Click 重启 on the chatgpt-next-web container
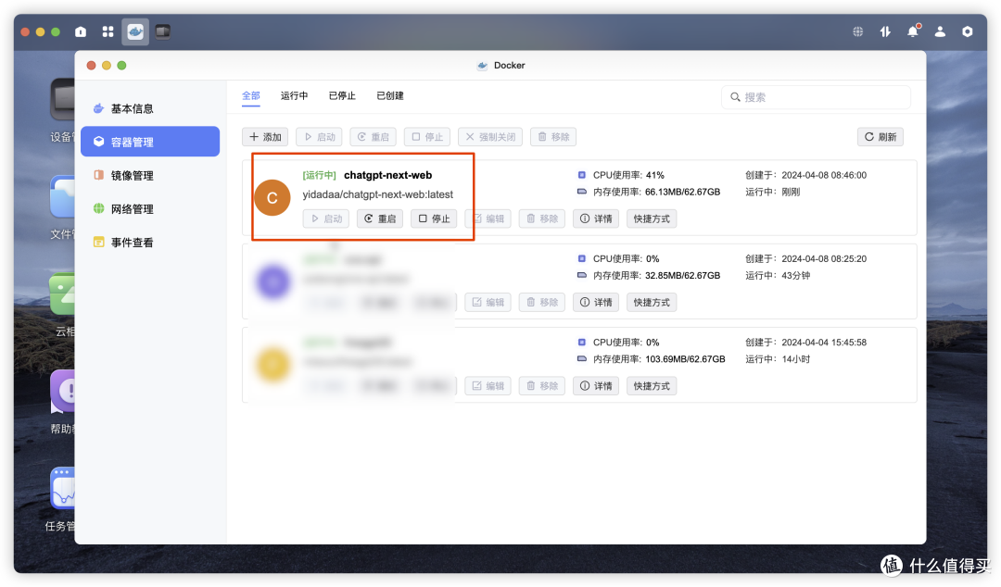1001x587 pixels. [x=380, y=219]
